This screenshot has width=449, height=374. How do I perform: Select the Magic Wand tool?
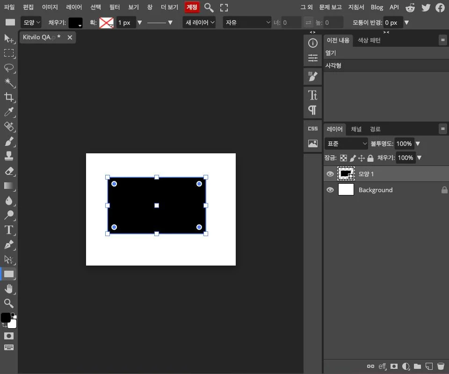pyautogui.click(x=9, y=82)
